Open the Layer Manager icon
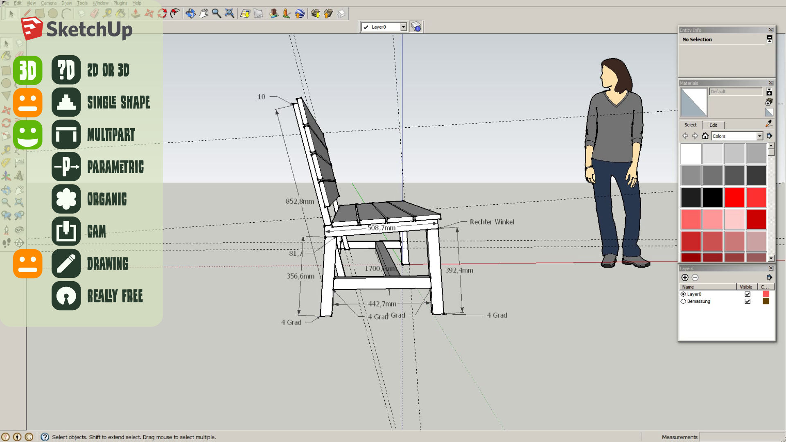Image resolution: width=786 pixels, height=442 pixels. (416, 27)
